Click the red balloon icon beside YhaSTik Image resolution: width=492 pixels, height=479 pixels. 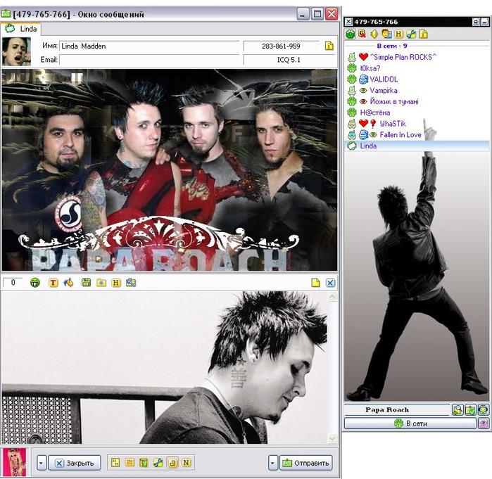coord(373,124)
